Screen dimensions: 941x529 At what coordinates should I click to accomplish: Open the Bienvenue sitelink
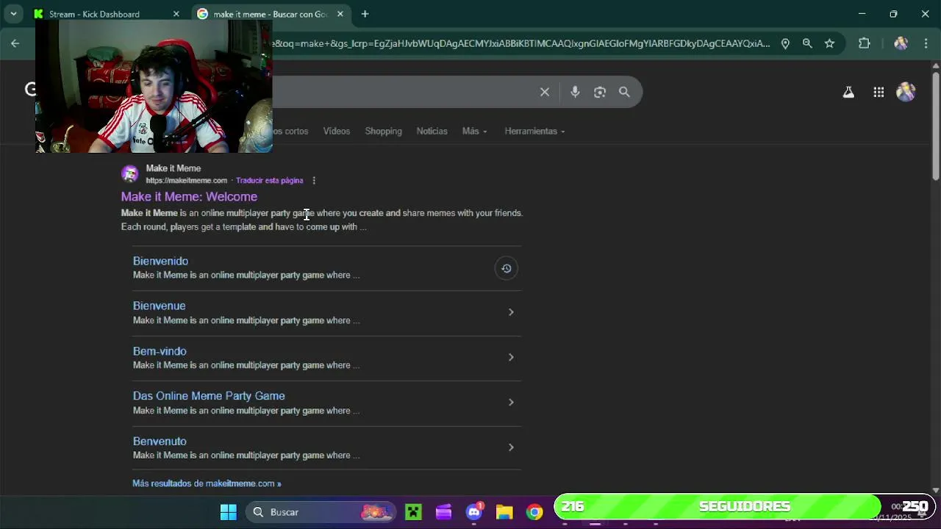pos(159,306)
